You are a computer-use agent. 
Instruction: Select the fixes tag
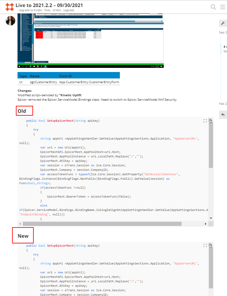pos(47,10)
